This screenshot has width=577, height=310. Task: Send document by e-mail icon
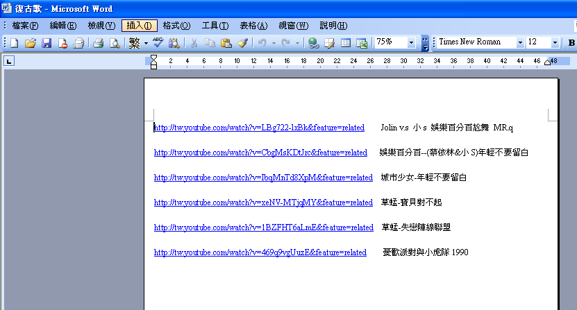click(x=78, y=43)
